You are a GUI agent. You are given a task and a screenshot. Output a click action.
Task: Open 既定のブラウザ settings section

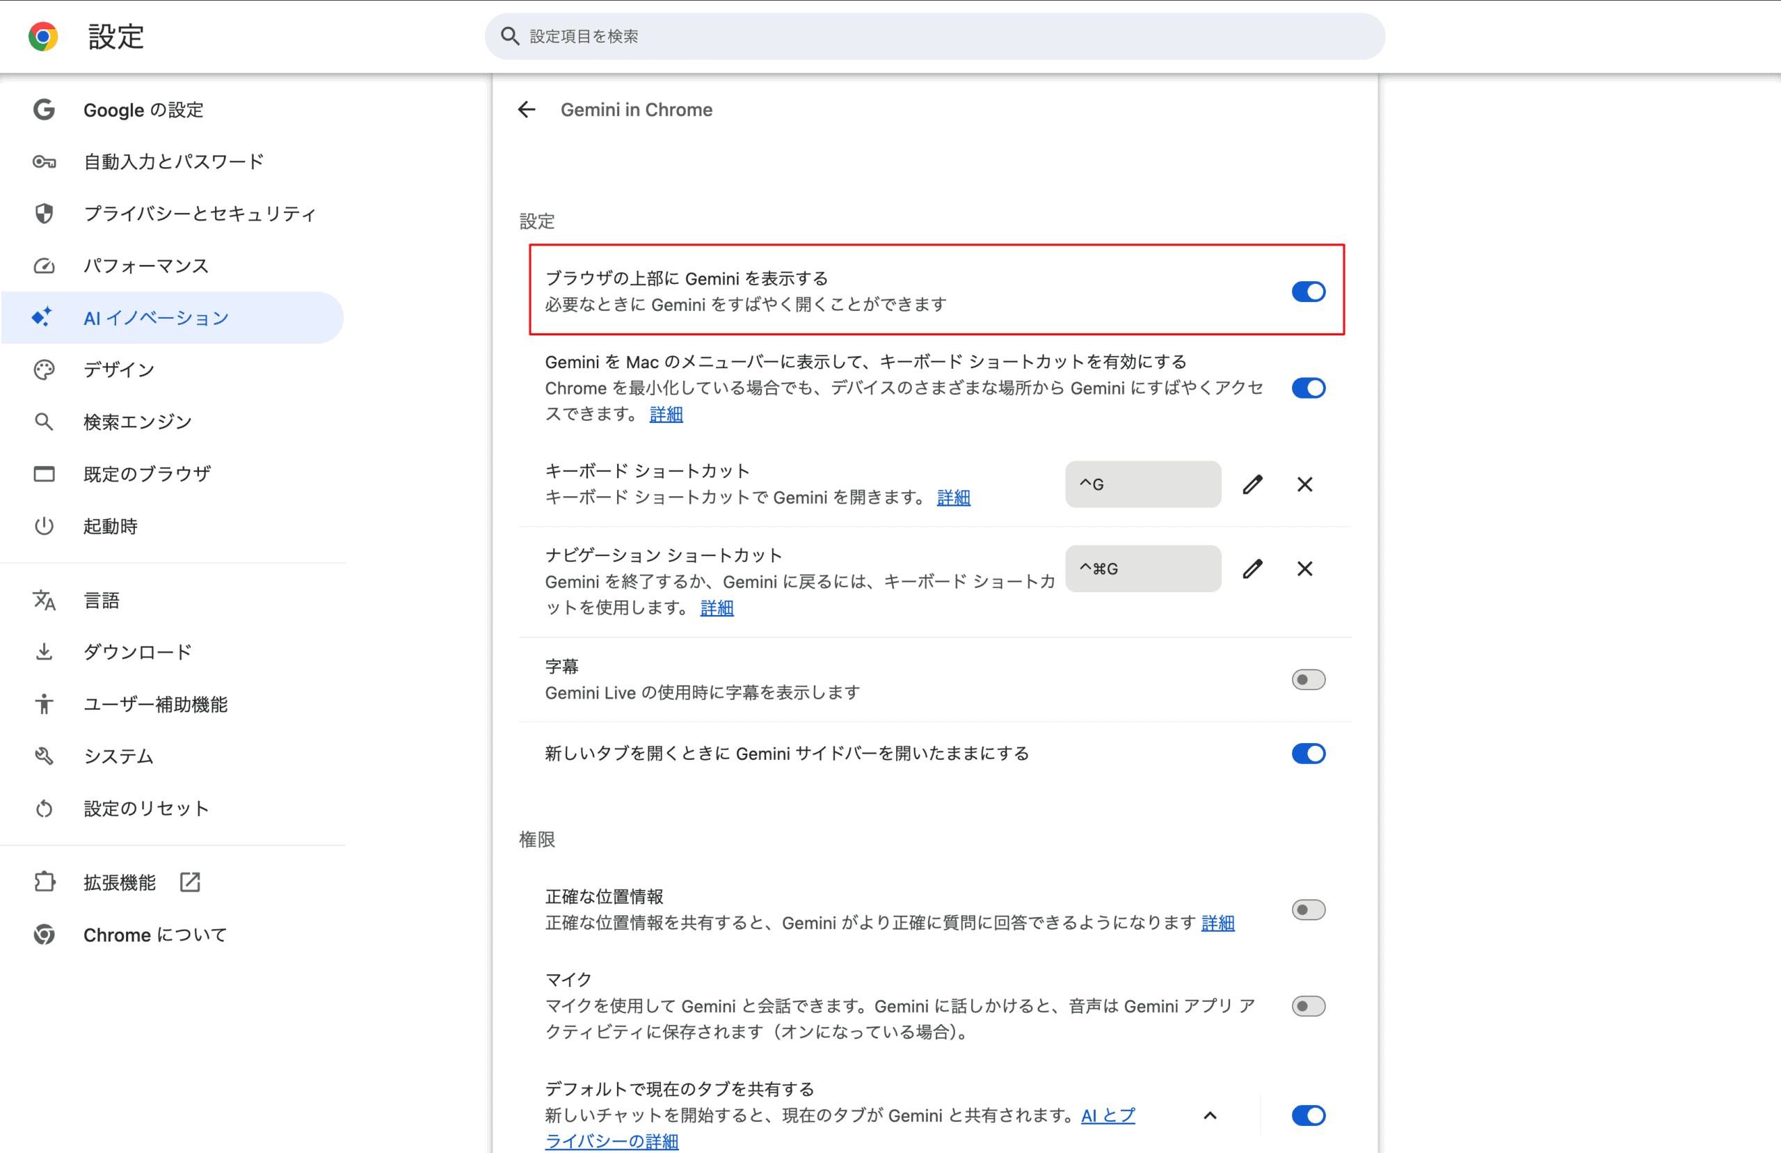pos(172,474)
